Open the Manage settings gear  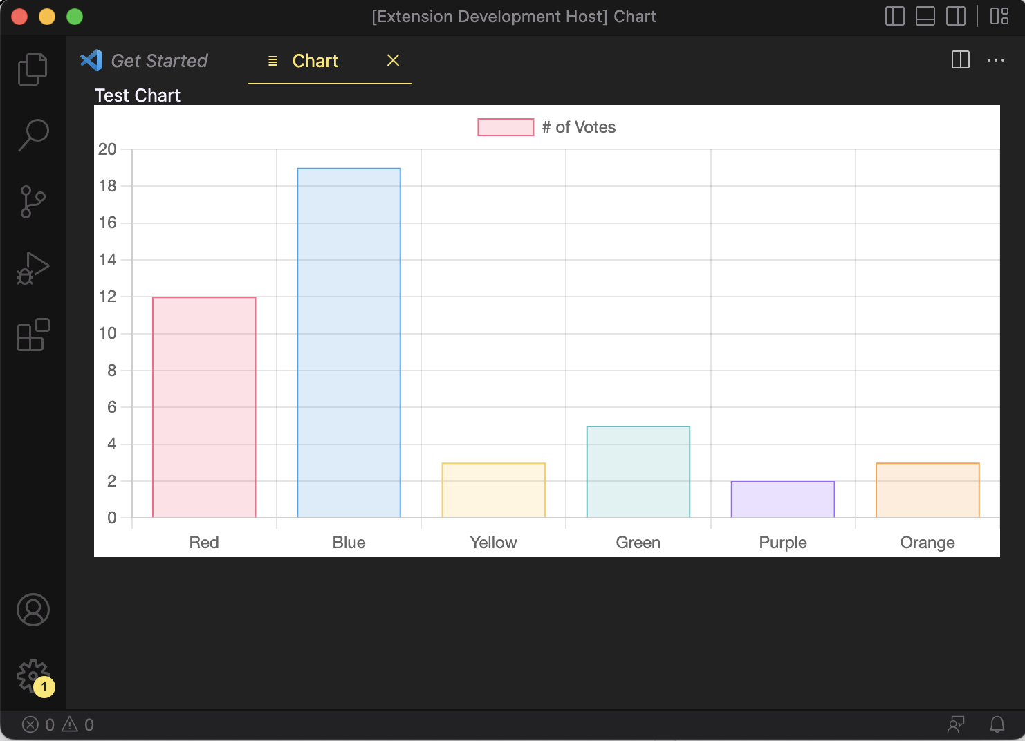[x=33, y=675]
